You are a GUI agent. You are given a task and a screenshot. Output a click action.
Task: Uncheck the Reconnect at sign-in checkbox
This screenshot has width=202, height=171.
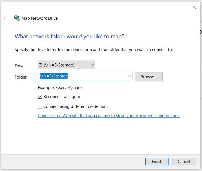[40, 96]
